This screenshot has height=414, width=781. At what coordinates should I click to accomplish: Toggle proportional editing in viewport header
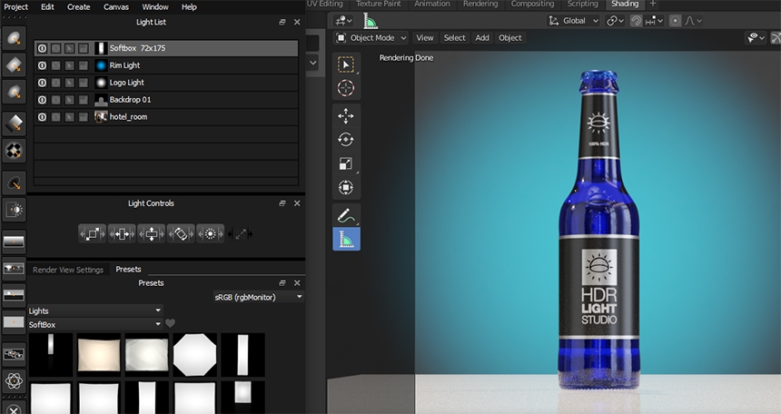tap(676, 21)
